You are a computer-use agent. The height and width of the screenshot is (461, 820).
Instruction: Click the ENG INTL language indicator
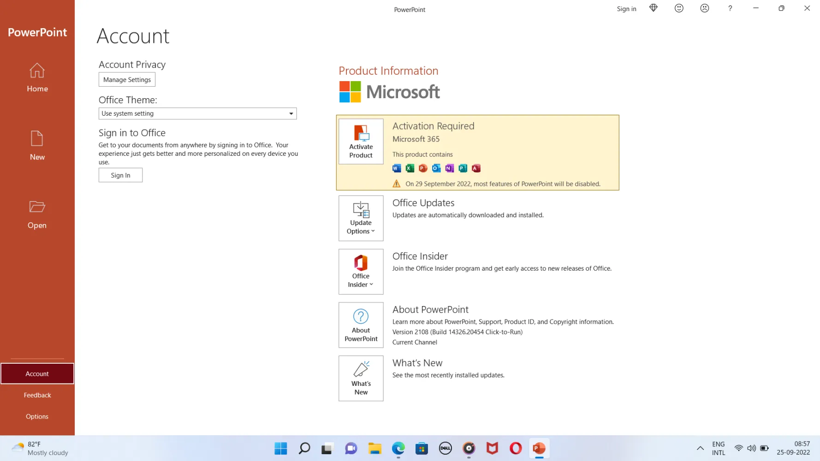pos(719,448)
